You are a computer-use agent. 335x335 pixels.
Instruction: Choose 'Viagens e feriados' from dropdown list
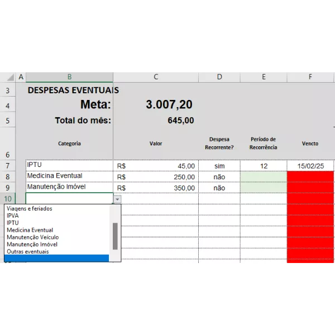tap(56, 208)
